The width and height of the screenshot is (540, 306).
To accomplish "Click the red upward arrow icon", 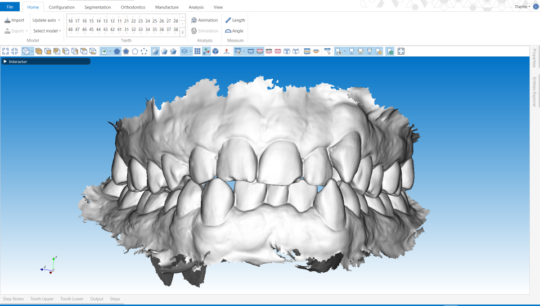I will [226, 51].
